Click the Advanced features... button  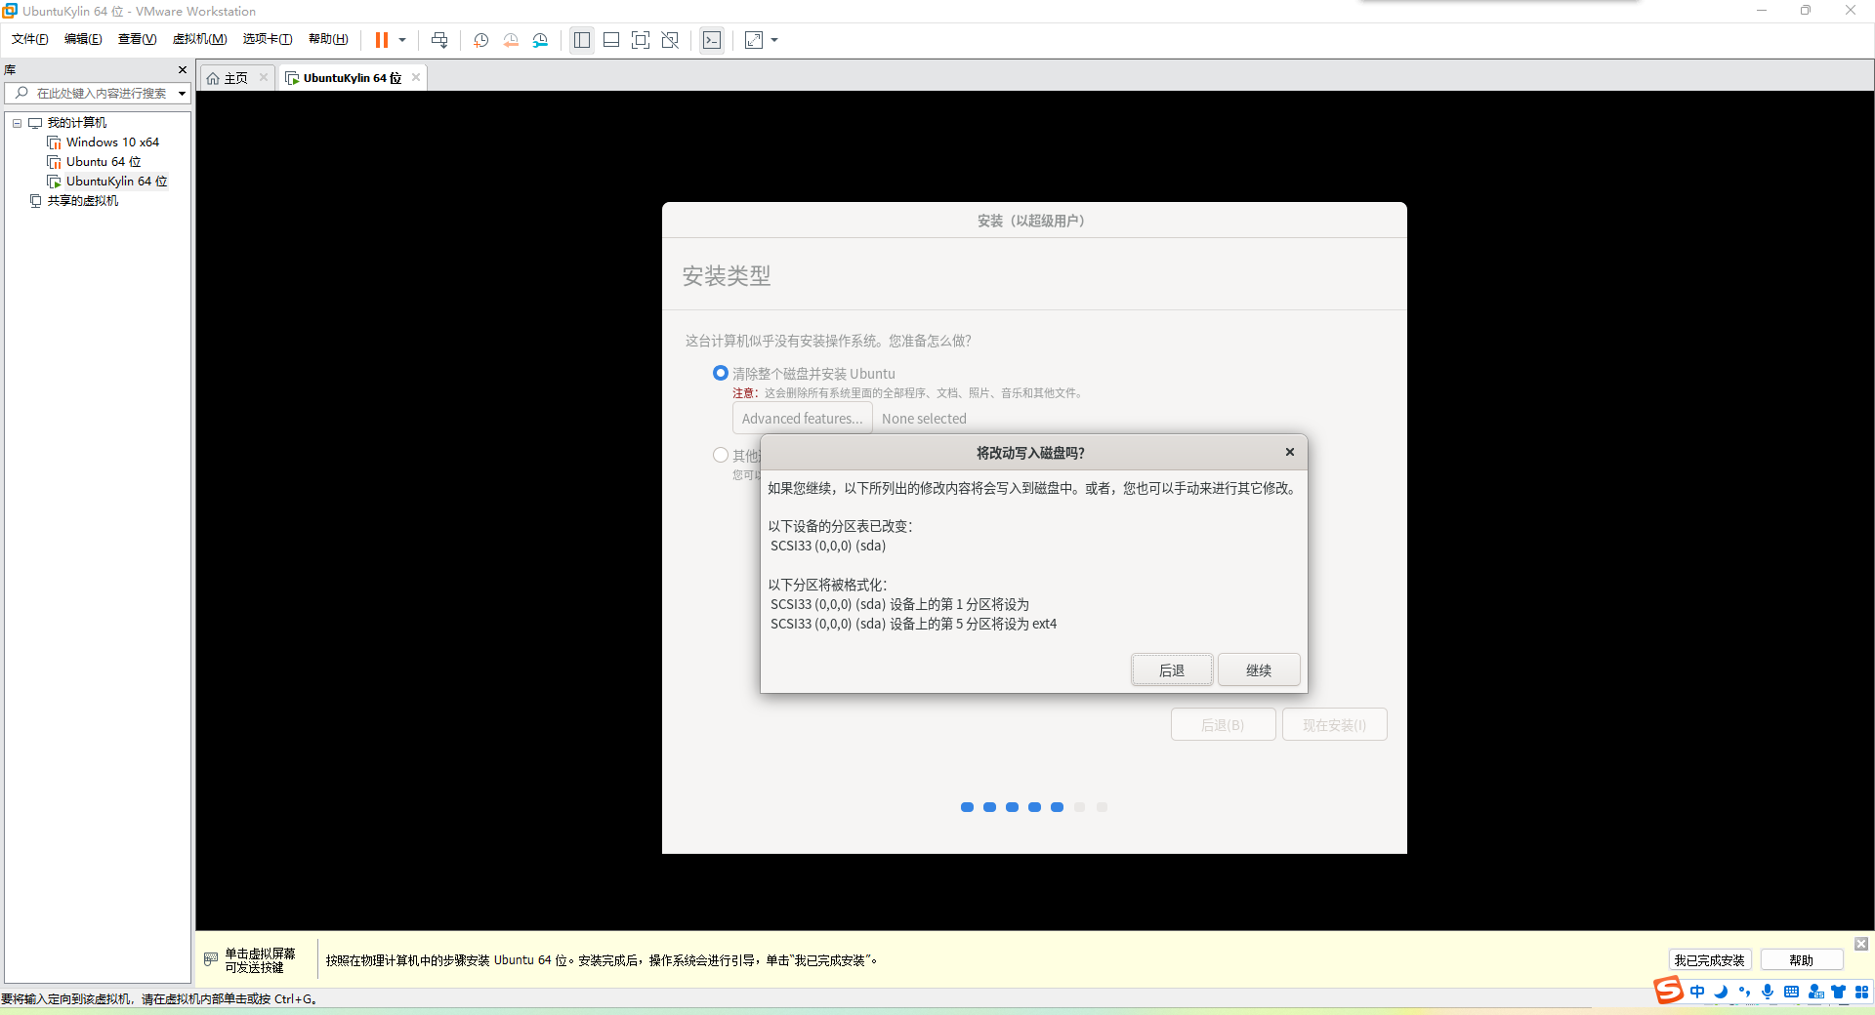coord(802,419)
